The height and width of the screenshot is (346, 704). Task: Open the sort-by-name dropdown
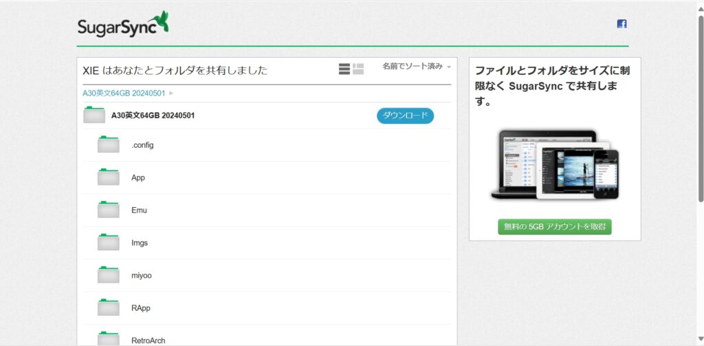417,67
